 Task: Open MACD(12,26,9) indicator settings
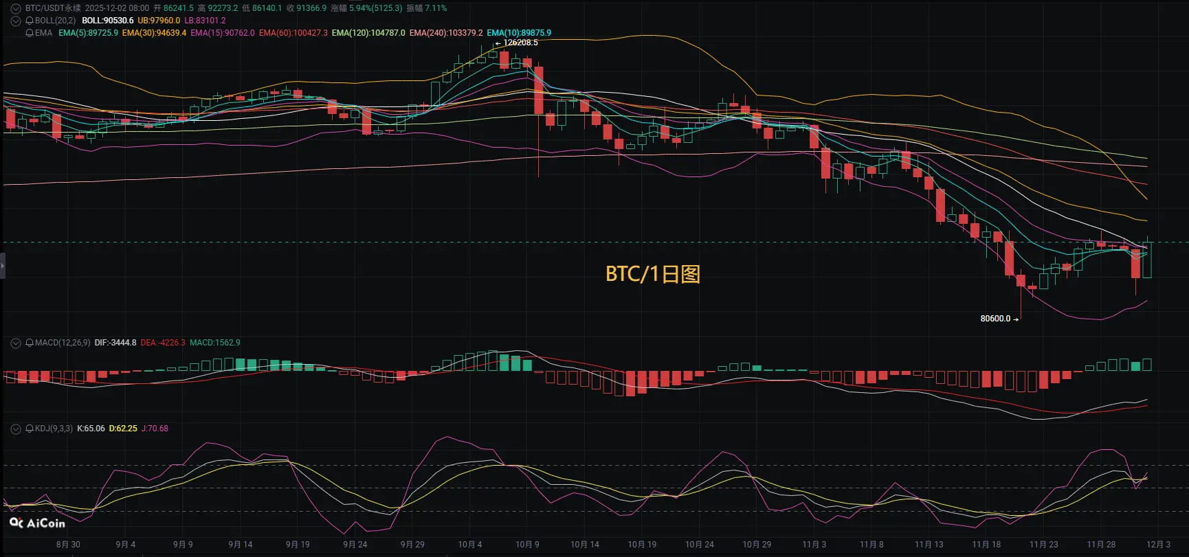click(63, 343)
